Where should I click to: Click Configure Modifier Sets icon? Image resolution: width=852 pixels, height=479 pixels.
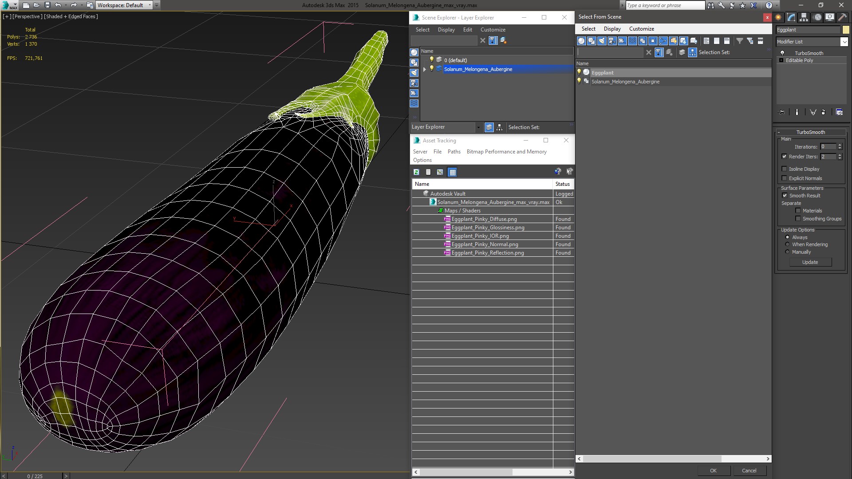click(839, 112)
